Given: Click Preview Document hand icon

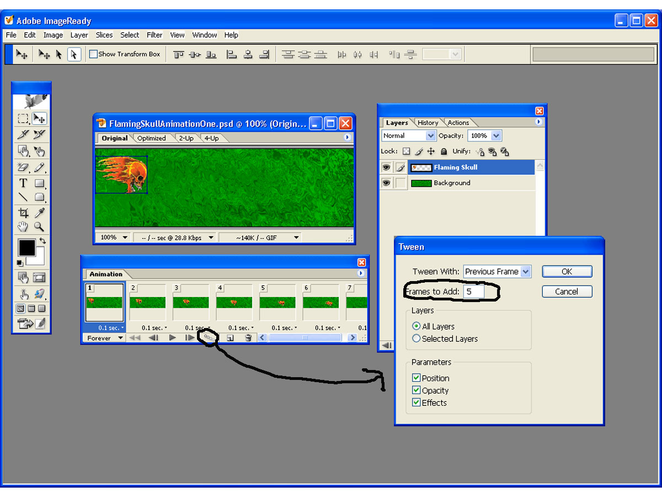Looking at the screenshot, I should click(x=23, y=294).
